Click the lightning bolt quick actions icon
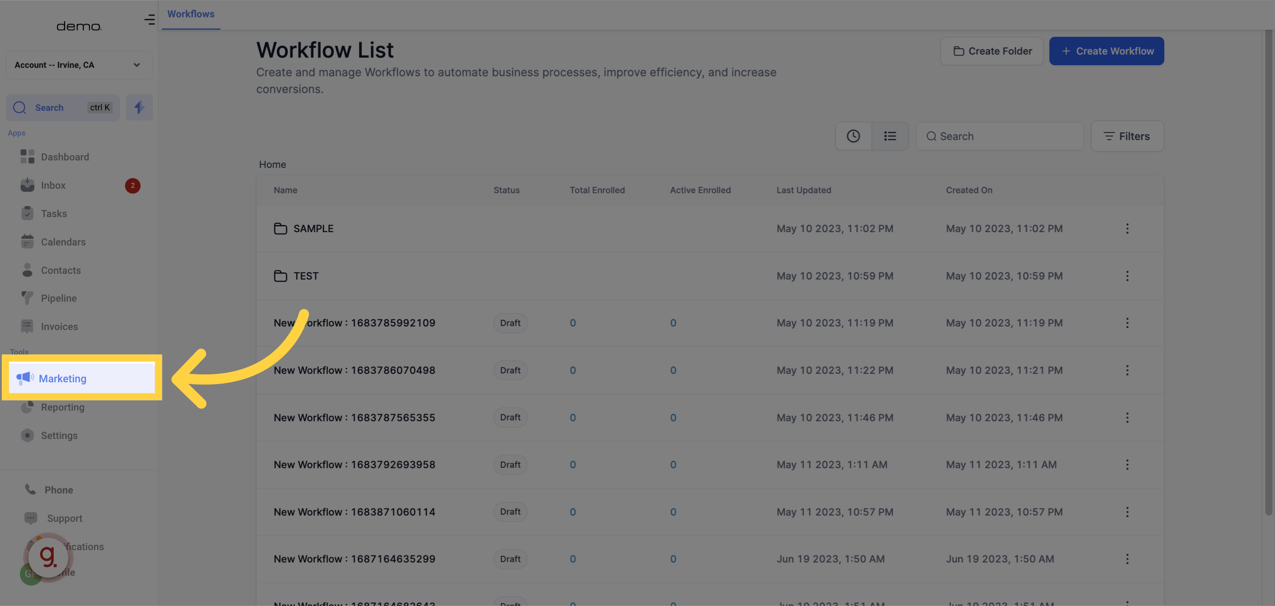Screen dimensions: 1275x606 pos(139,108)
